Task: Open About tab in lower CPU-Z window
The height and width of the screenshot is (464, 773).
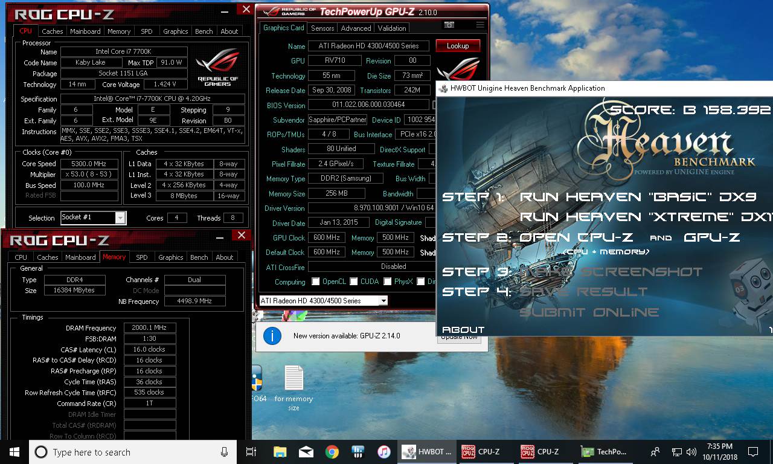Action: click(x=225, y=257)
